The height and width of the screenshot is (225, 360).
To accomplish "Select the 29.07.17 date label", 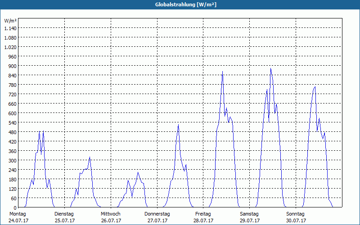I will click(x=250, y=220).
